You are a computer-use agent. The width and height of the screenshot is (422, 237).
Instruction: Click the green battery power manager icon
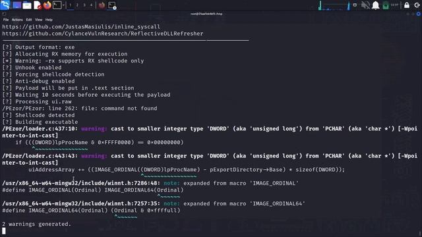(386, 5)
